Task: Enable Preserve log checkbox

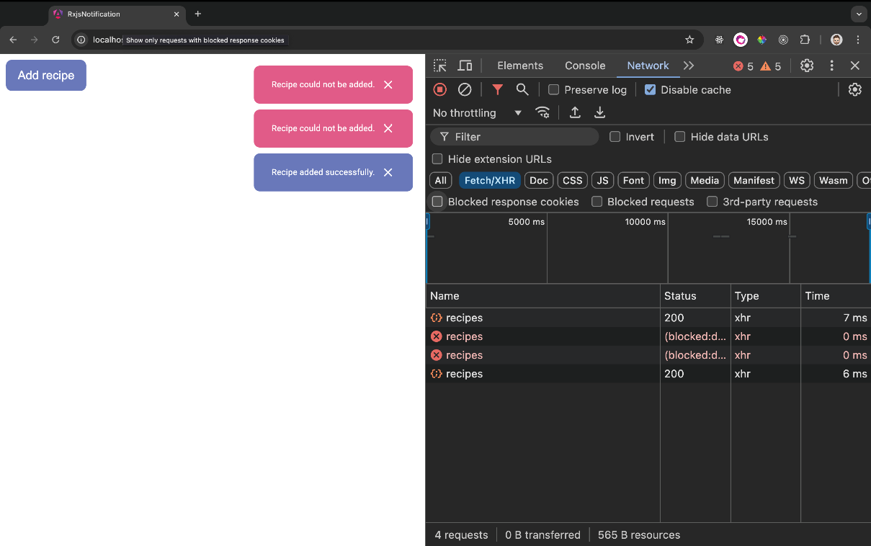Action: pos(553,89)
